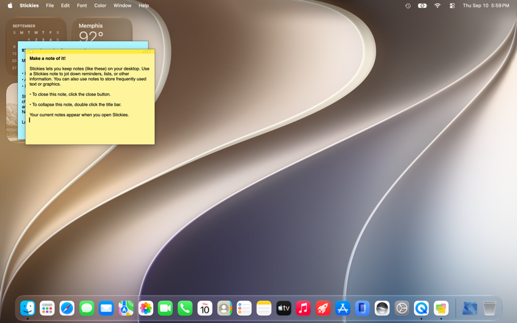Screen dimensions: 517x323
Task: Launch Apple TV from the Dock
Action: pyautogui.click(x=284, y=308)
